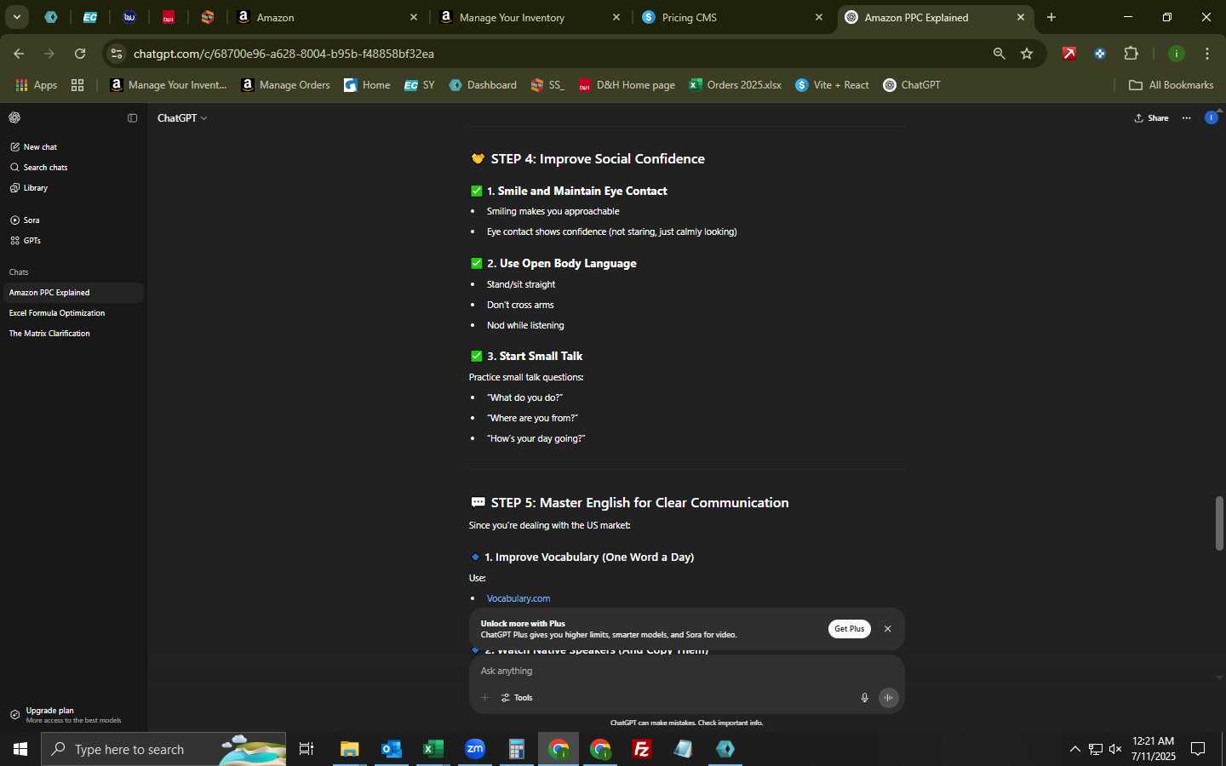Dismiss the Unlock more with Plus banner
1226x766 pixels.
pyautogui.click(x=887, y=629)
